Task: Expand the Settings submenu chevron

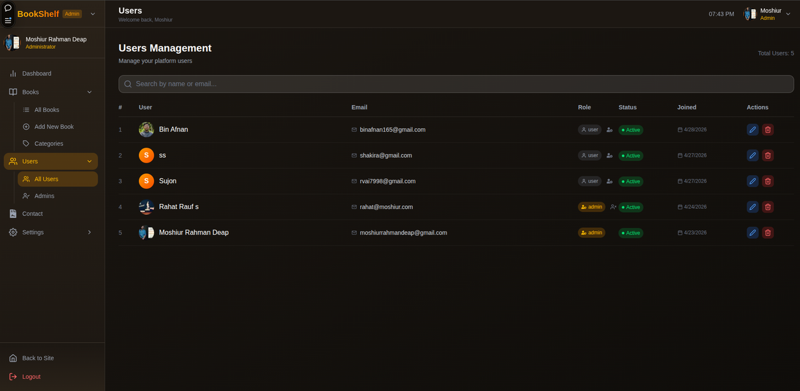Action: tap(89, 232)
